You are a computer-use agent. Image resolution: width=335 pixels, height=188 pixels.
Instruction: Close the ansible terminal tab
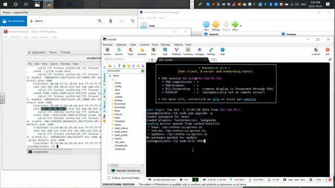[x=205, y=60]
